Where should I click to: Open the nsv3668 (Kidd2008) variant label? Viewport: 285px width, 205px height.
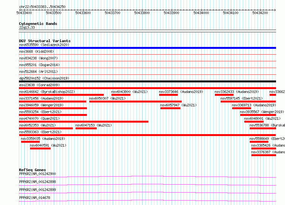[37, 51]
